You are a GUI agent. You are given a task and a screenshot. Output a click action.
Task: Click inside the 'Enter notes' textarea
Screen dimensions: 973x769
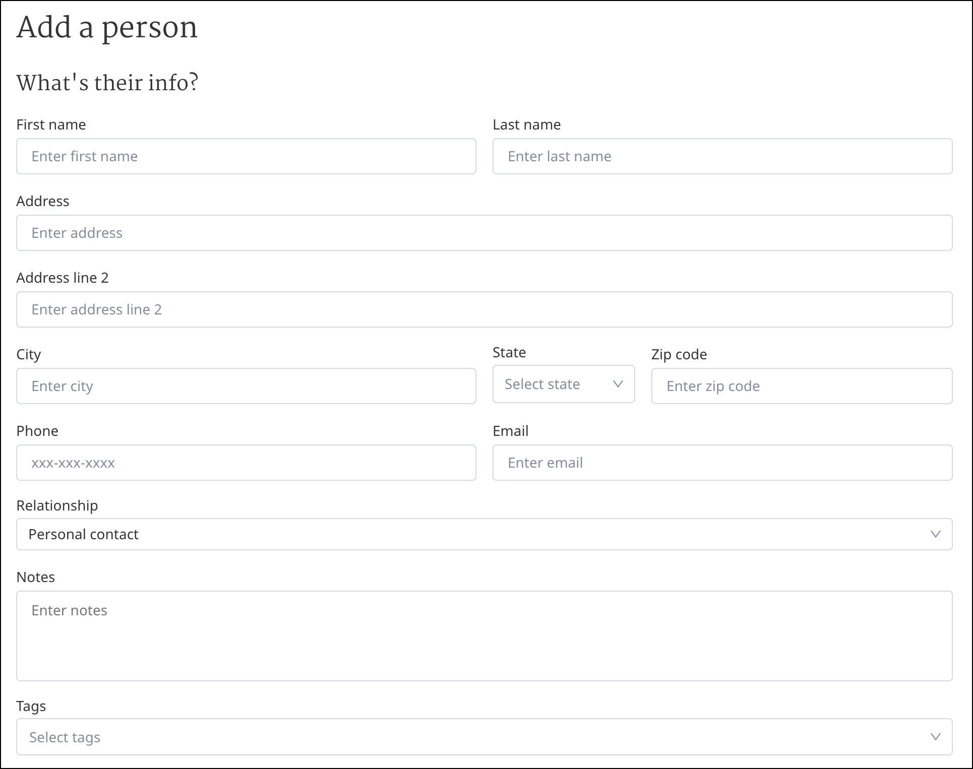click(x=484, y=636)
